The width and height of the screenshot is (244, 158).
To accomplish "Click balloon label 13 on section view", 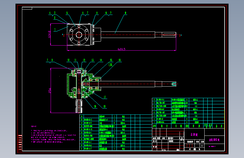I will 92,60.
